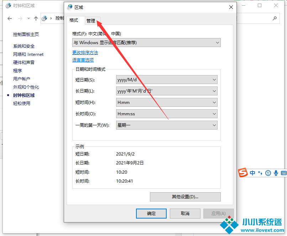Image resolution: width=287 pixels, height=236 pixels.
Task: Click the 时钟和区域 window title icon
Action: click(x=8, y=6)
